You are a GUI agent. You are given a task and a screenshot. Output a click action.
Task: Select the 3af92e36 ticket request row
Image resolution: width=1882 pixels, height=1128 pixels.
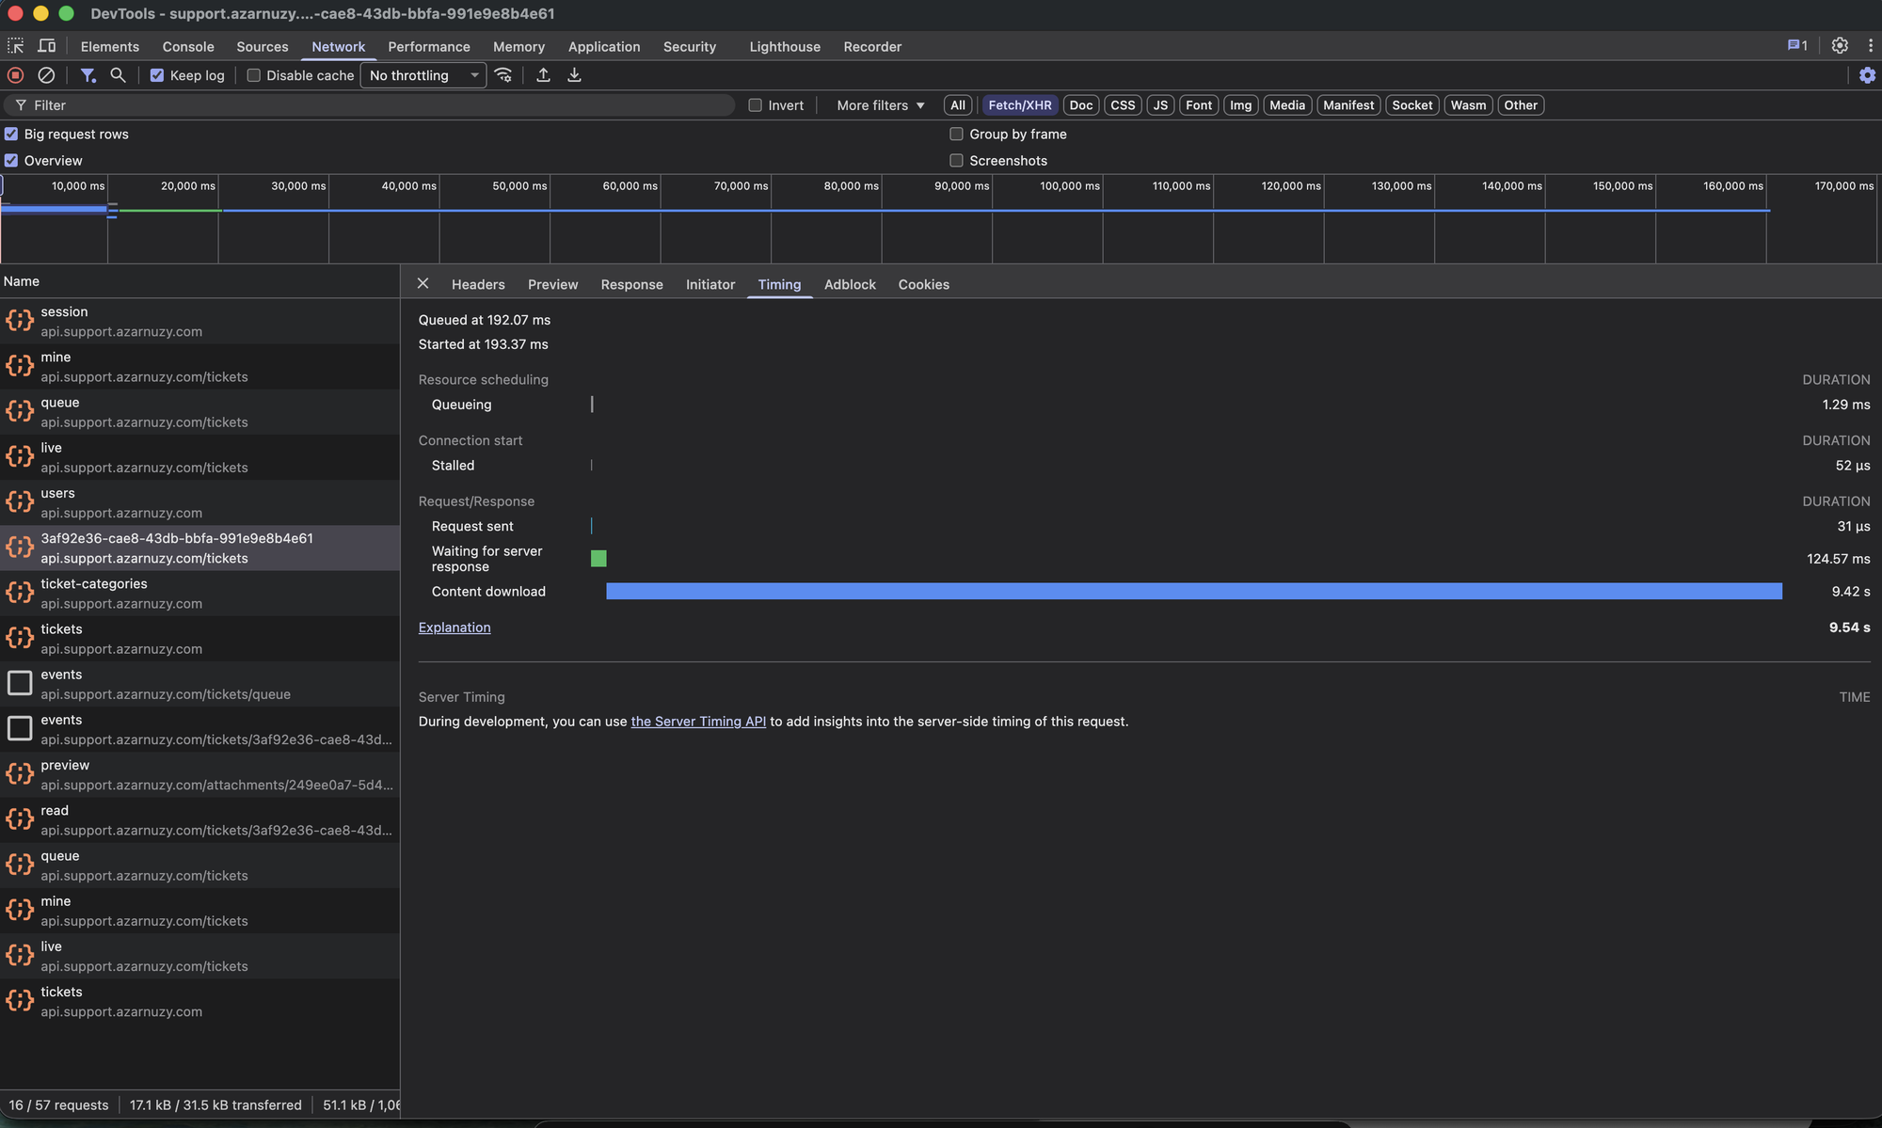click(199, 548)
